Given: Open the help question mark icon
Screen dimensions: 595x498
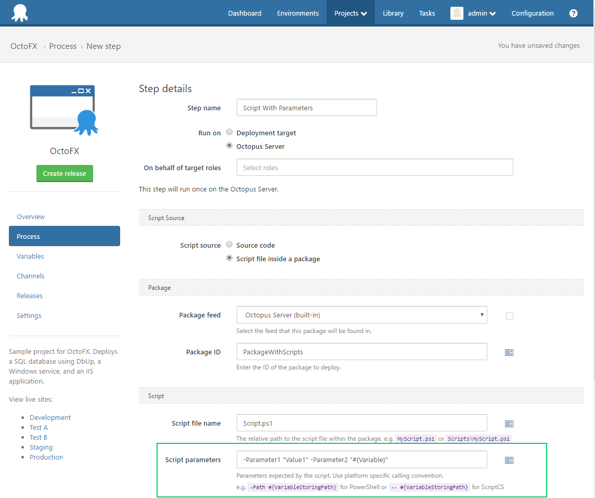Looking at the screenshot, I should pos(573,14).
